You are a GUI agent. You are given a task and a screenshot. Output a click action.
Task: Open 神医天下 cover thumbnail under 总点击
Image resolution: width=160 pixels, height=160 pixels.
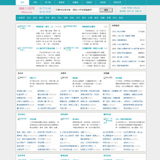point(22,78)
